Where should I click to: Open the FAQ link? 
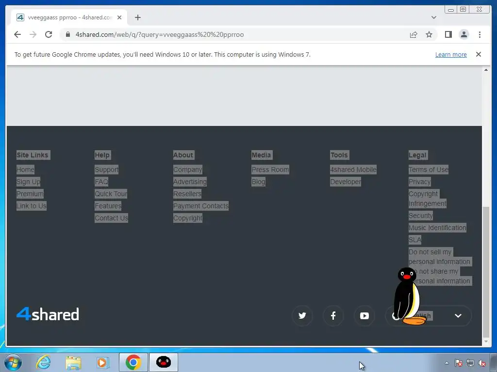[101, 182]
